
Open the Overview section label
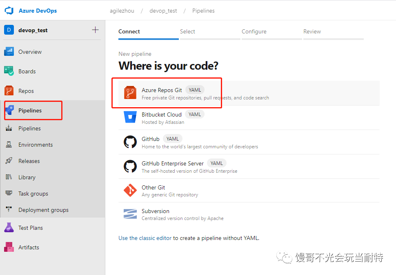[x=30, y=52]
